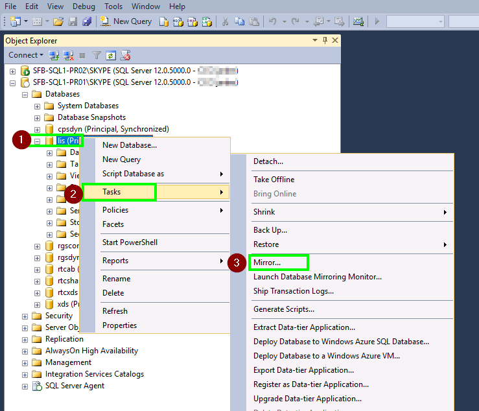The image size is (479, 411).
Task: Click the Copy icon in toolbar
Action: (240, 21)
